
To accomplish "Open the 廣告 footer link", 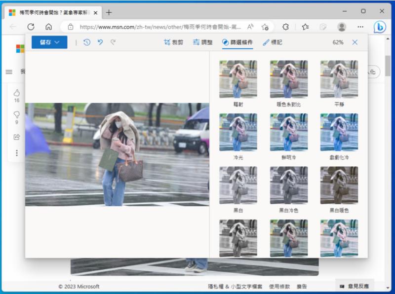I will (x=302, y=287).
